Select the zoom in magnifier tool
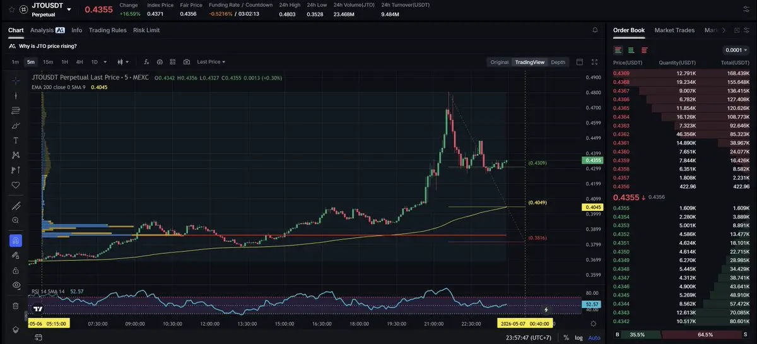Image resolution: width=757 pixels, height=344 pixels. 16,220
